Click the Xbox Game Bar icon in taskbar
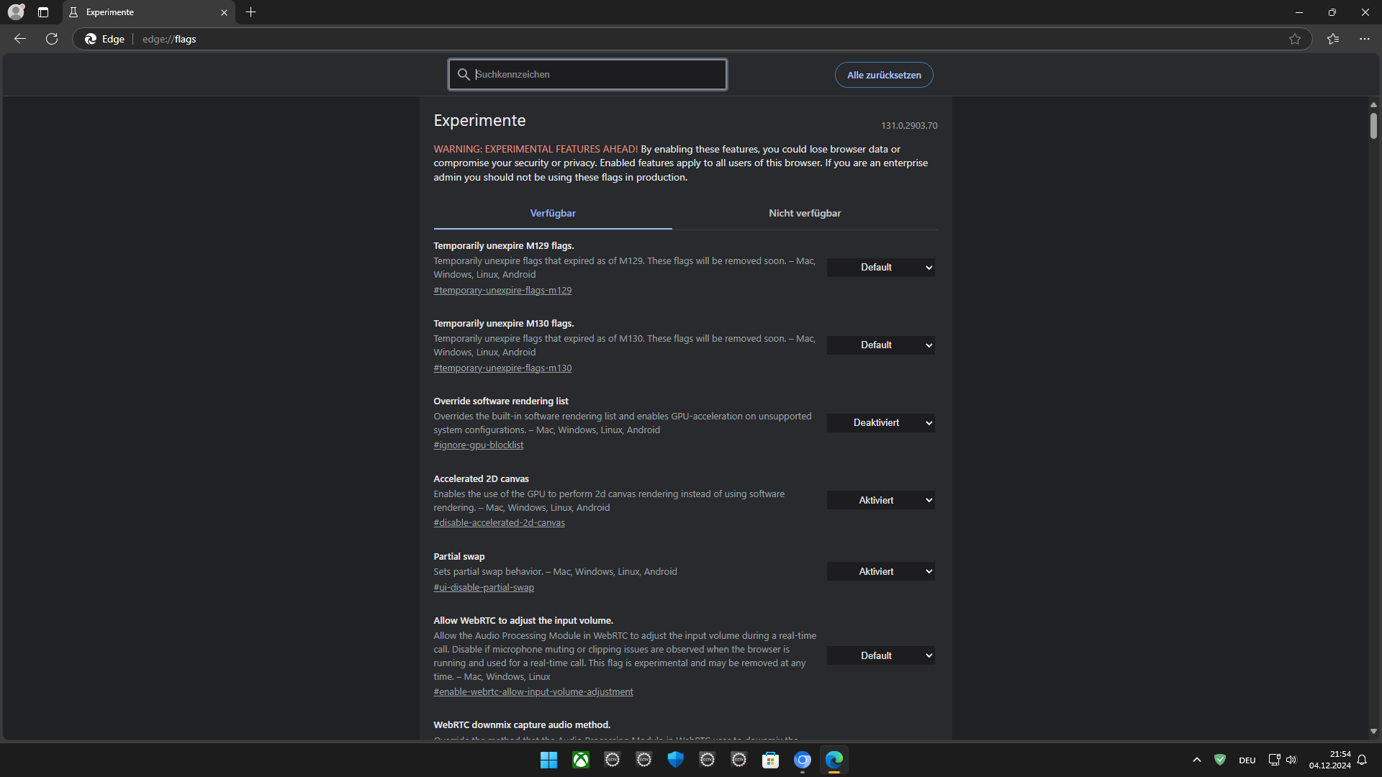 [581, 760]
